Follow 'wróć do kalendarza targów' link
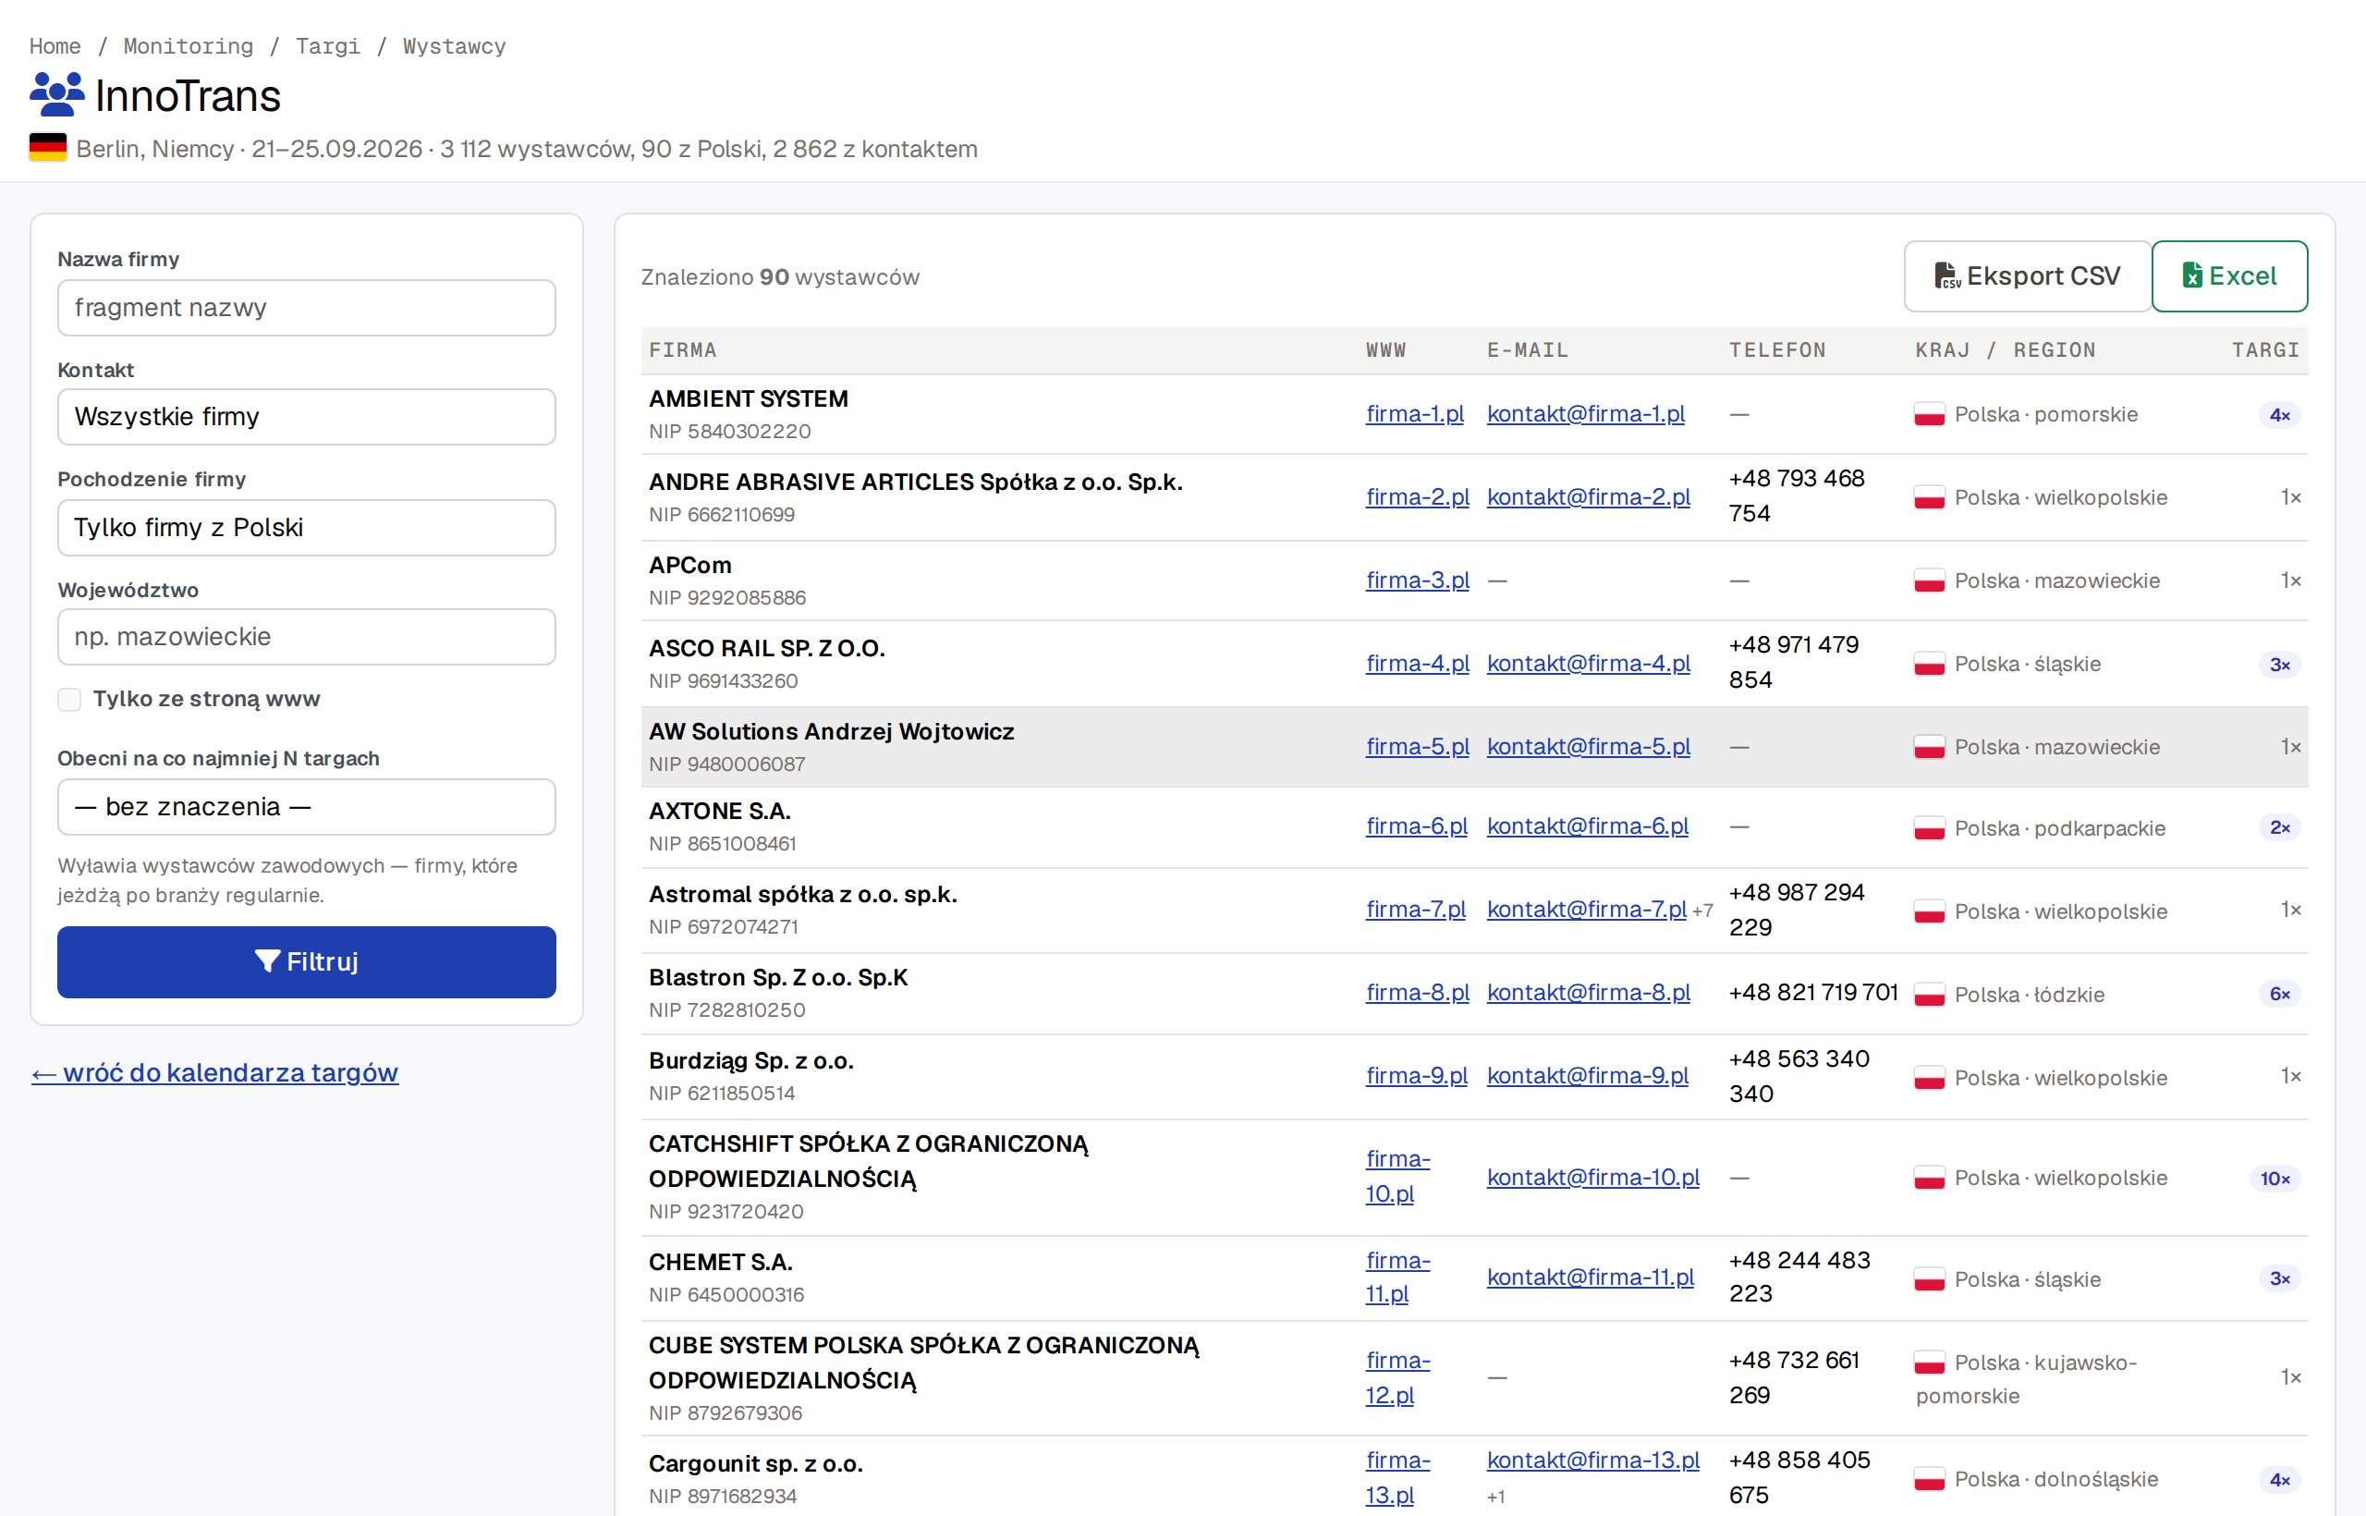Image resolution: width=2366 pixels, height=1516 pixels. click(x=214, y=1072)
